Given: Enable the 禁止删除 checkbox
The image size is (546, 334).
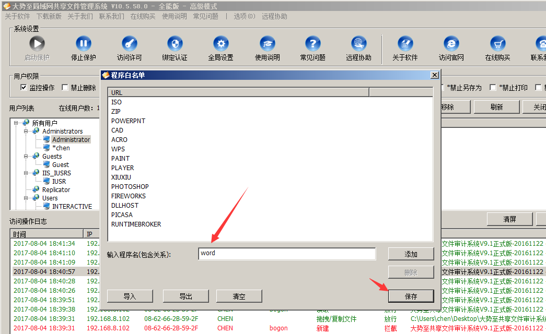Looking at the screenshot, I should [x=65, y=88].
